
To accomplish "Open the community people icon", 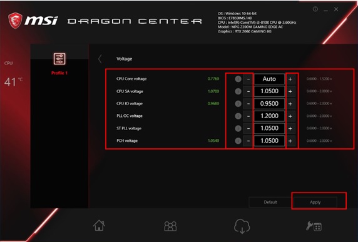I will (x=170, y=226).
